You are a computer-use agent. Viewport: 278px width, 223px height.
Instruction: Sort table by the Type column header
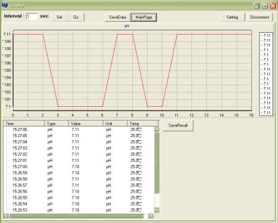pyautogui.click(x=57, y=124)
